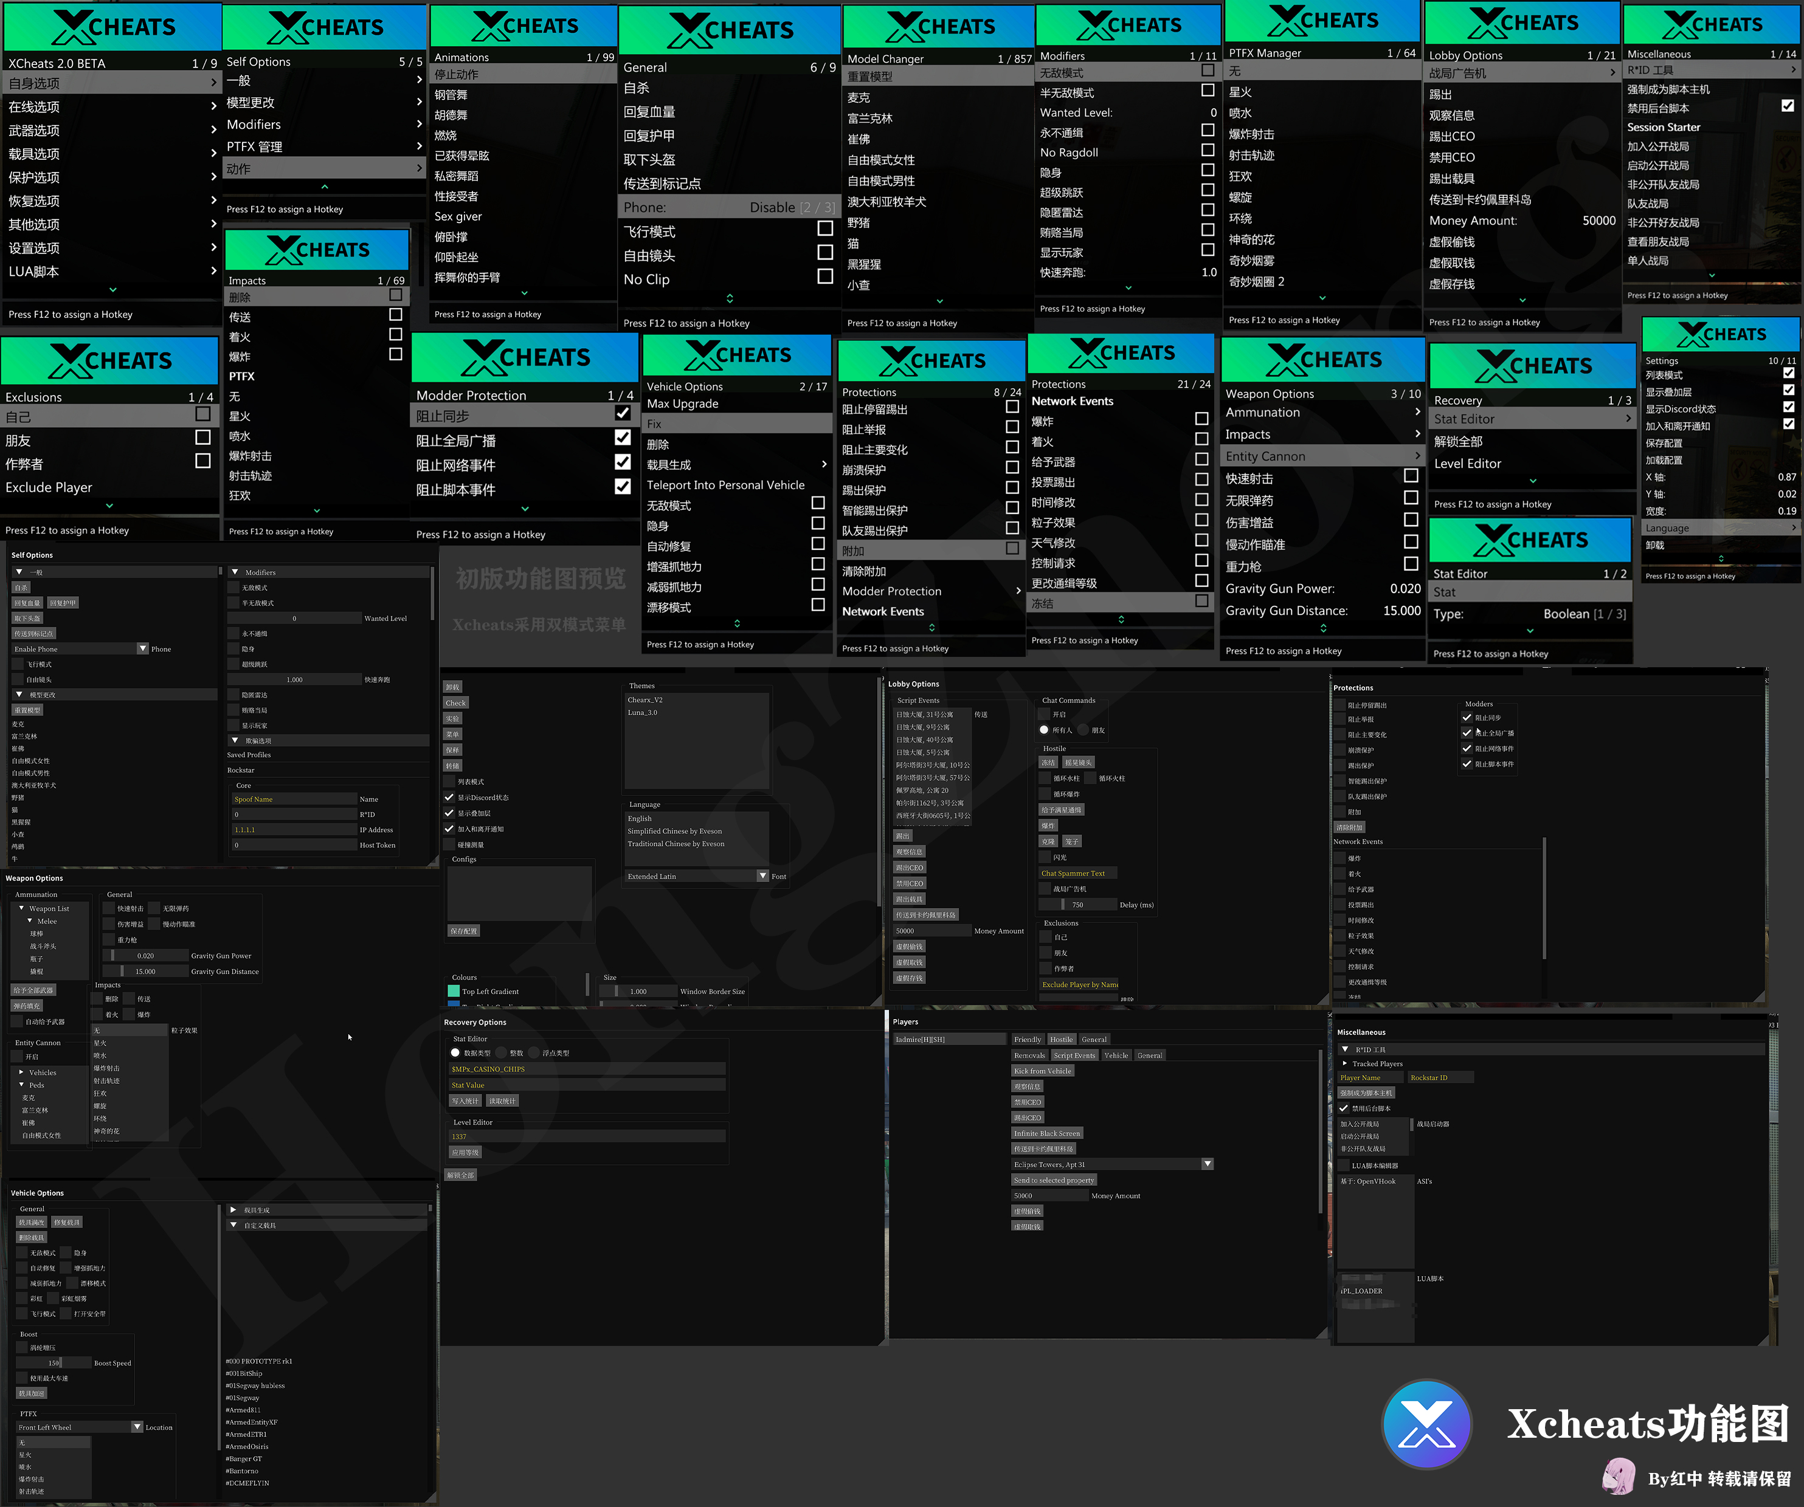
Task: Click the Check button in settings window
Action: [x=455, y=702]
